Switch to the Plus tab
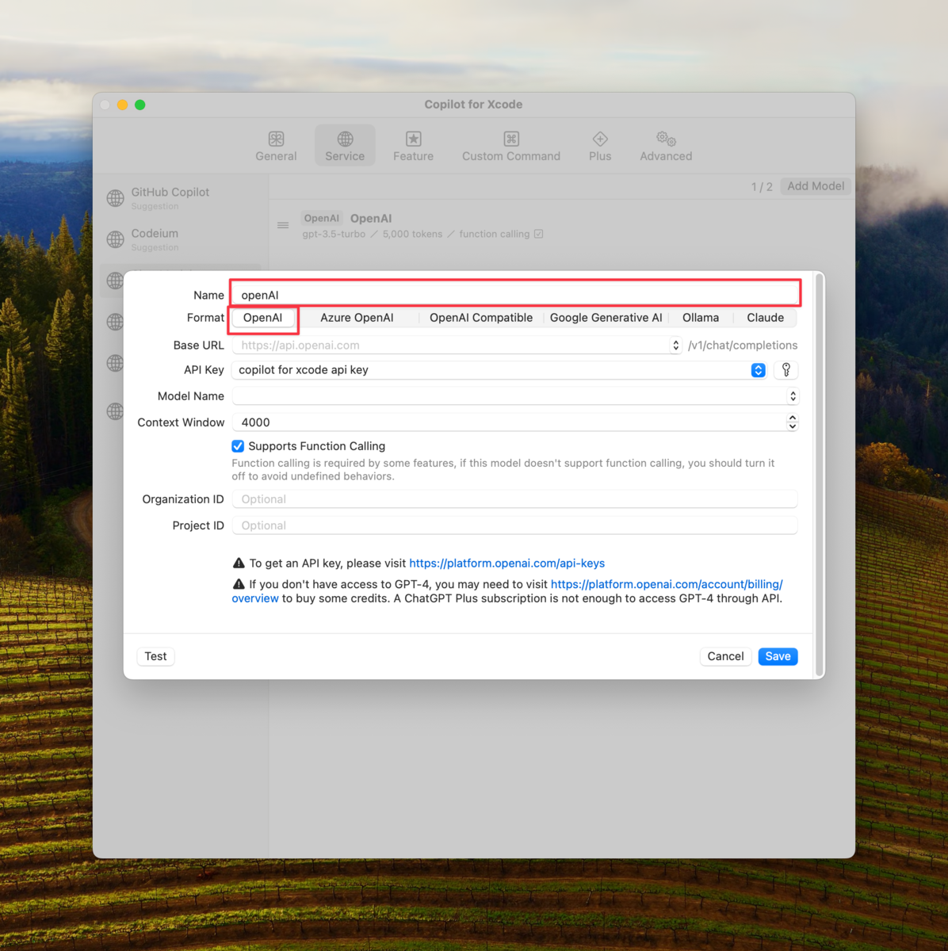 coord(600,147)
